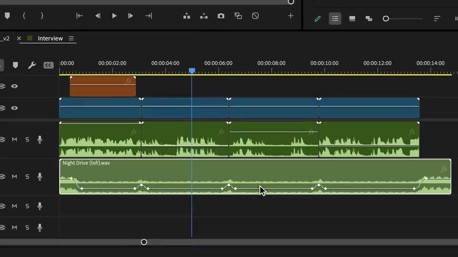Screen dimensions: 458x257
Task: Add marker in the monitor transport bar
Action: coord(7,16)
